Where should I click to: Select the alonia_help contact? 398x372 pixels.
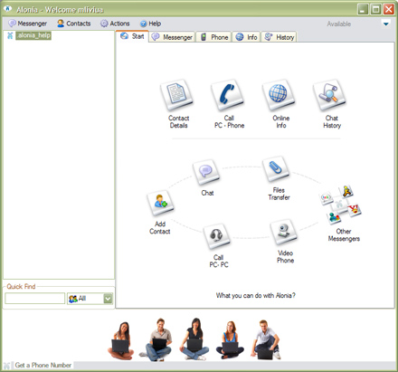(33, 35)
